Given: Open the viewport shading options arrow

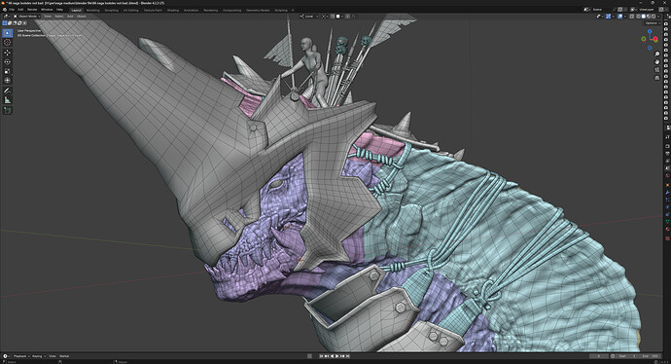Looking at the screenshot, I should point(658,17).
